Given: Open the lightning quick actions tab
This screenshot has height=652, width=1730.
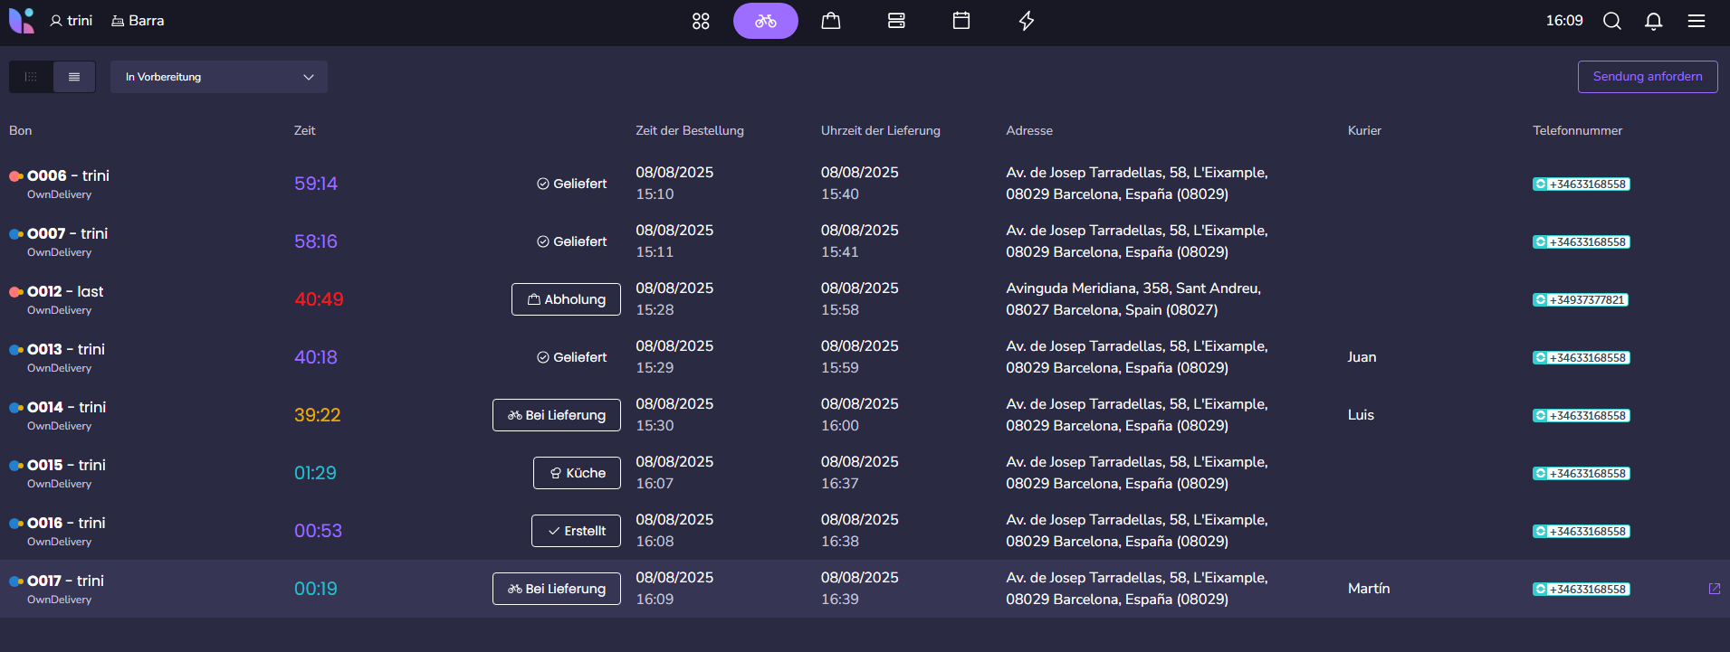Looking at the screenshot, I should [x=1027, y=21].
